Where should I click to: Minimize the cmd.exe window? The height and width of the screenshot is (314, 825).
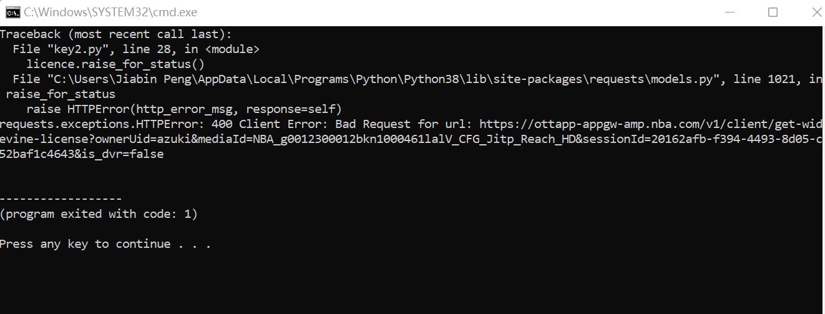pos(728,12)
